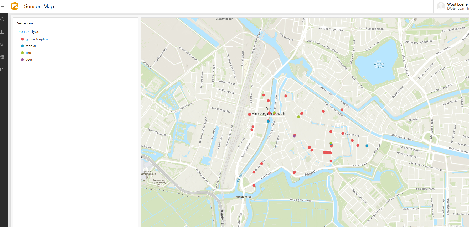Save the dashboard with floppy icon
Screen dimensions: 469x227
[x=2, y=70]
